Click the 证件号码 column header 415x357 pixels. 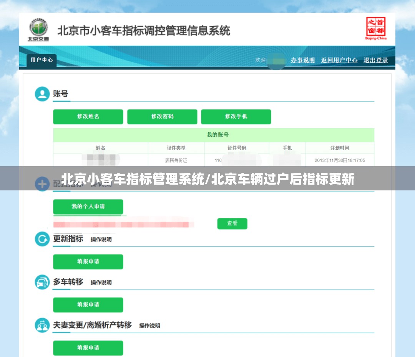point(237,148)
